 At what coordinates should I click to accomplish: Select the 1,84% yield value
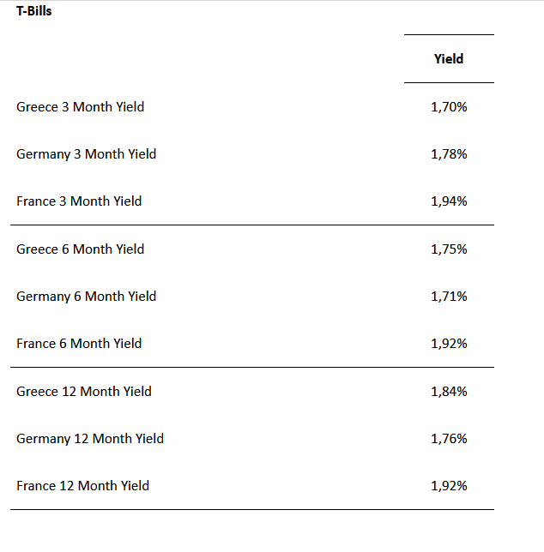(449, 392)
